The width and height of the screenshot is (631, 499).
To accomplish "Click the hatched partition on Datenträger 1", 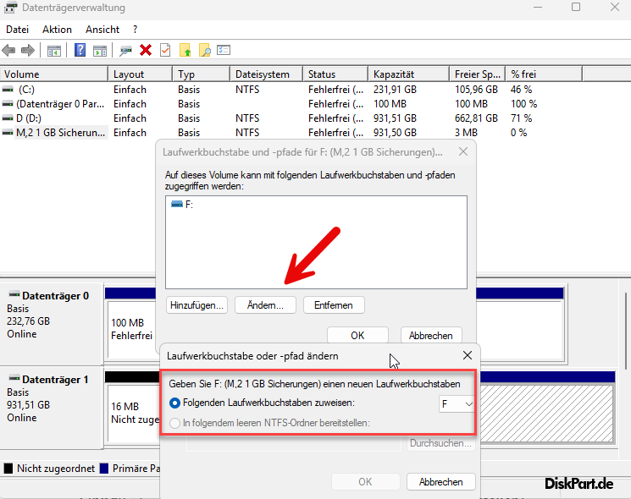I will coord(546,414).
